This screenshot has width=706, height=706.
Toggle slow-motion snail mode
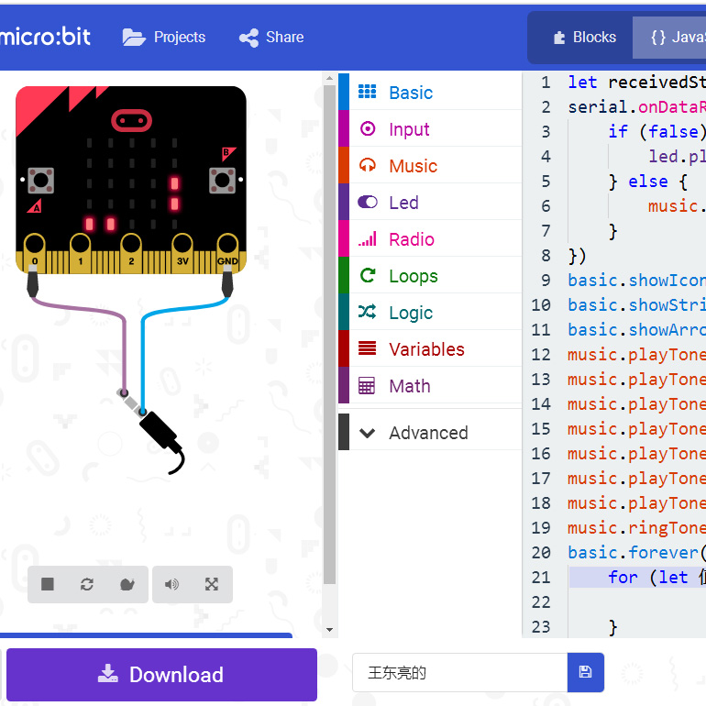tap(127, 584)
